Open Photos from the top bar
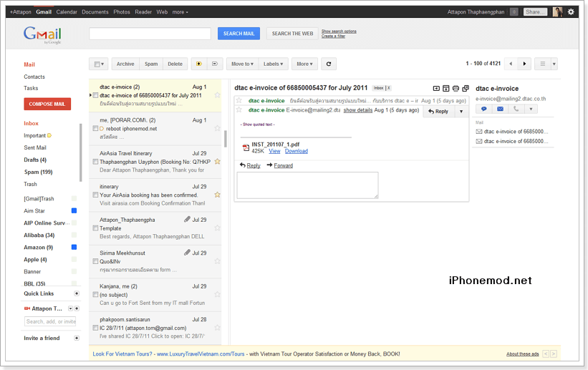588x370 pixels. pyautogui.click(x=122, y=12)
